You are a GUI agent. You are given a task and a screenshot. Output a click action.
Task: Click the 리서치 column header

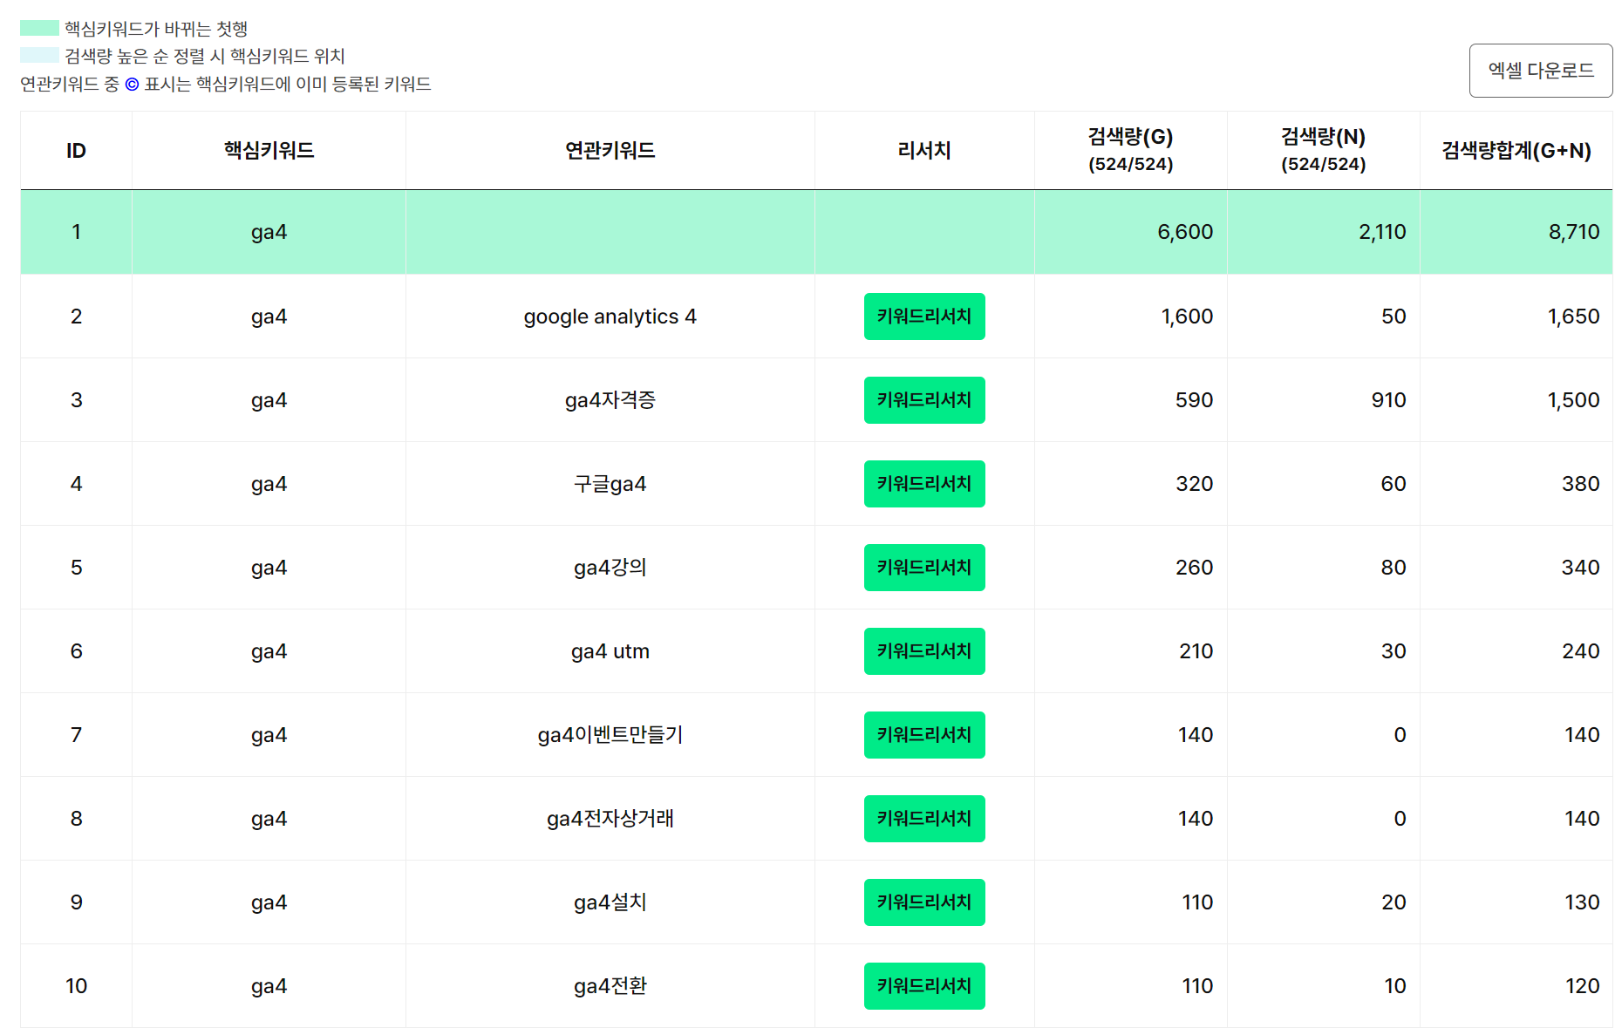point(924,151)
